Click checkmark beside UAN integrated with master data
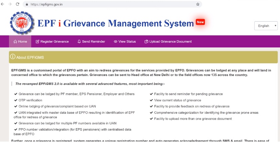 [x=16, y=112]
